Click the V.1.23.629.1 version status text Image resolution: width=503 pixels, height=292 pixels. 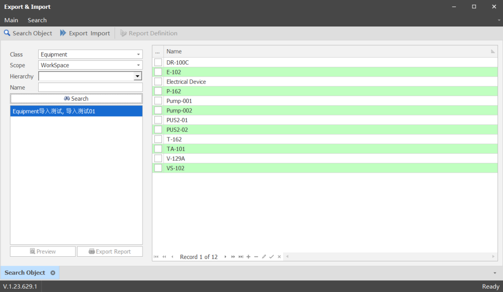point(20,286)
